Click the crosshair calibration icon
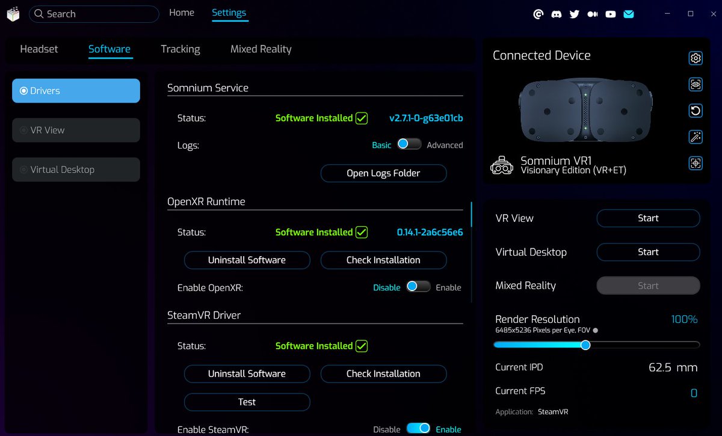722x436 pixels. coord(696,163)
